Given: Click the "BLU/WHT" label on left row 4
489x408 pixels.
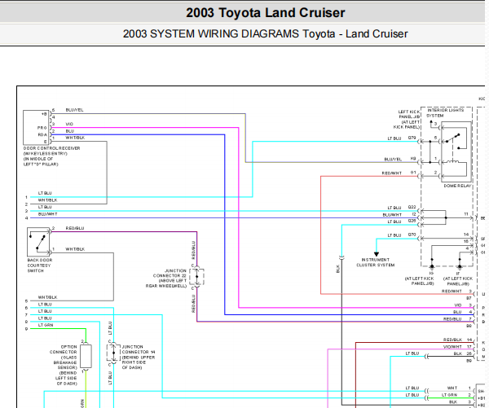Looking at the screenshot, I should point(48,214).
